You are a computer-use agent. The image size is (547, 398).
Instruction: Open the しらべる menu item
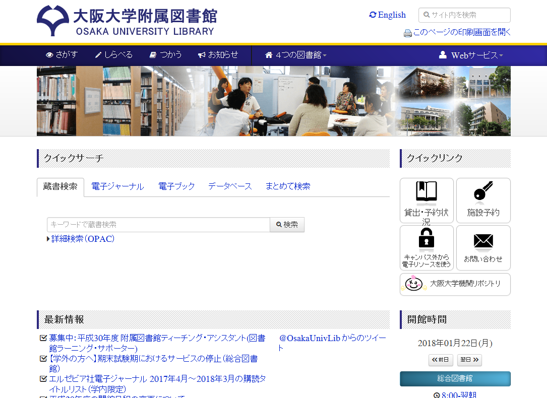114,55
